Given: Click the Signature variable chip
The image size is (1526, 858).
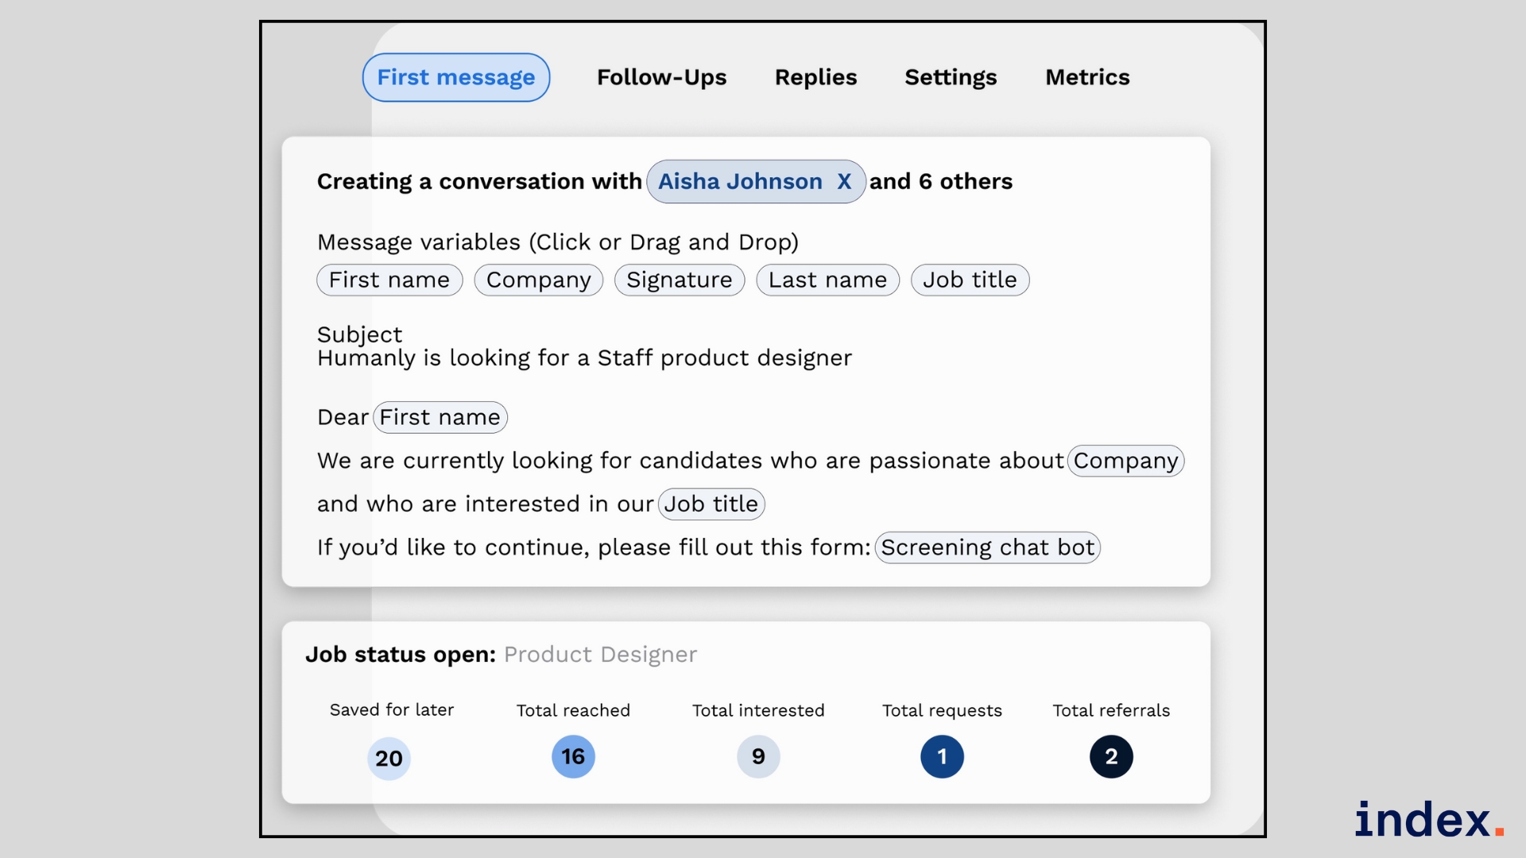Looking at the screenshot, I should point(679,280).
